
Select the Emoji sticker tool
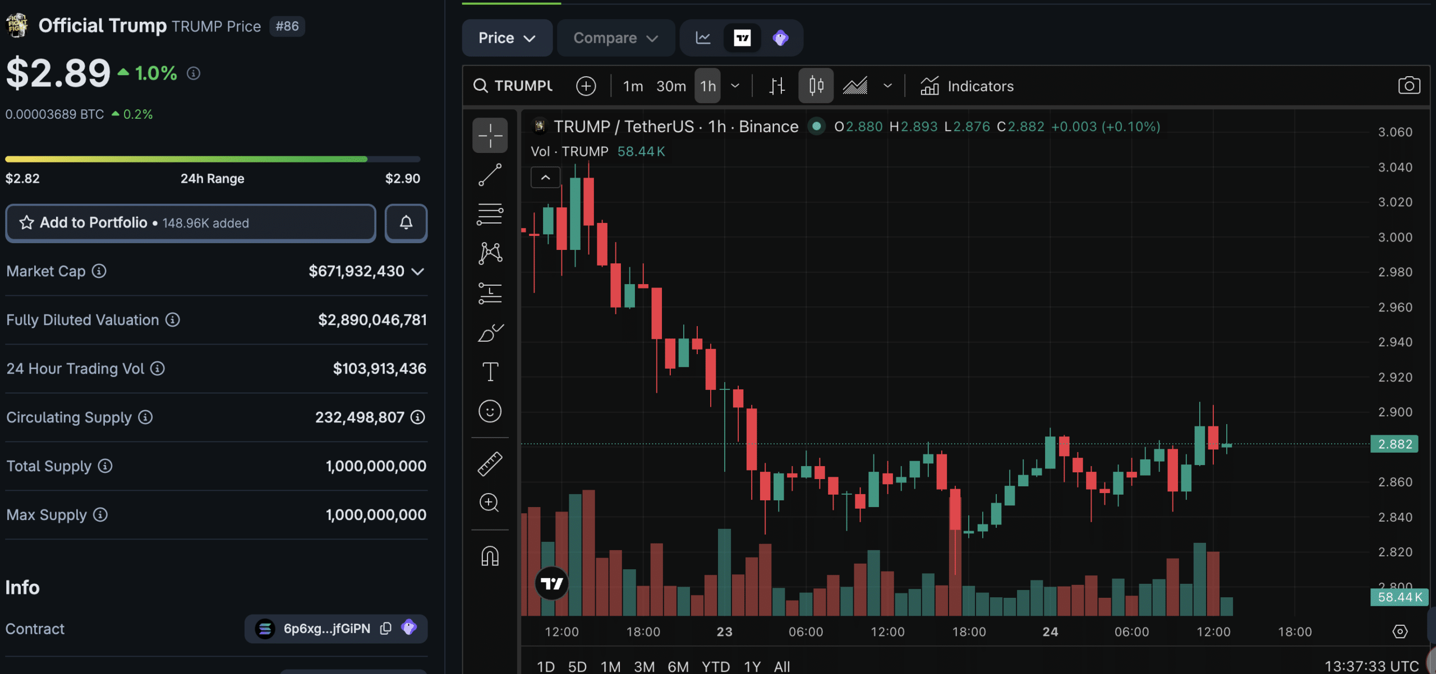click(x=490, y=411)
